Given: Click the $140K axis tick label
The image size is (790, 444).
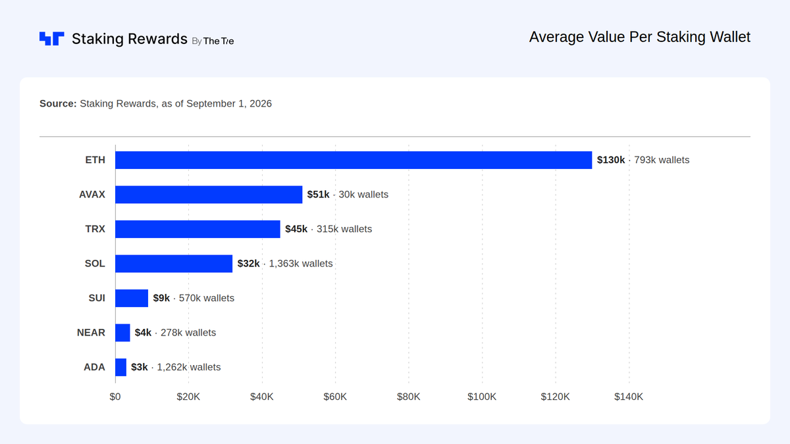Looking at the screenshot, I should tap(629, 397).
